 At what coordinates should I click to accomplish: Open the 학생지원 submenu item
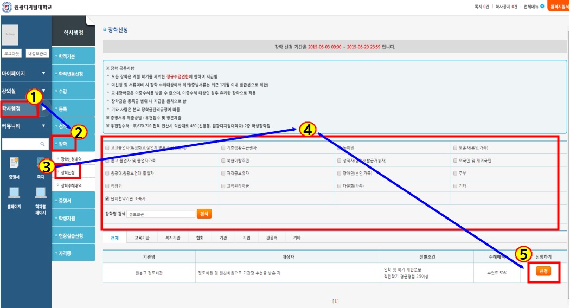click(x=73, y=218)
